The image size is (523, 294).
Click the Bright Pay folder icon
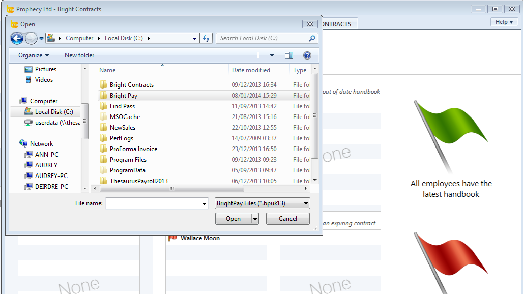pos(104,95)
